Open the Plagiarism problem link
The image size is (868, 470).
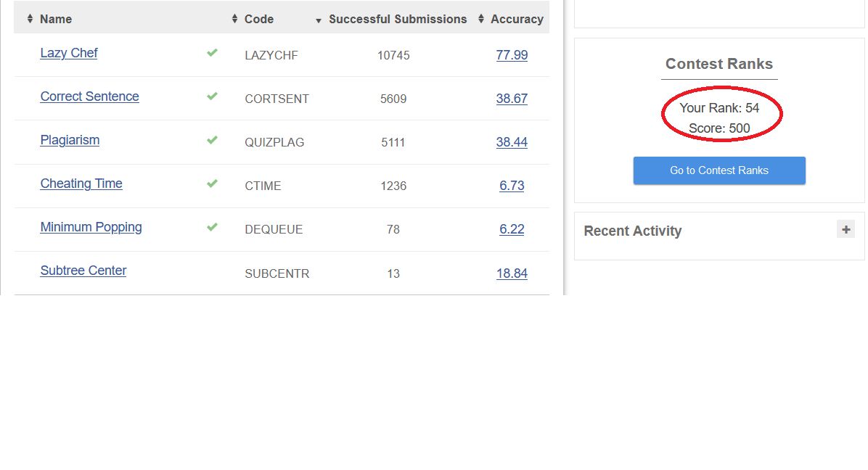click(x=70, y=140)
